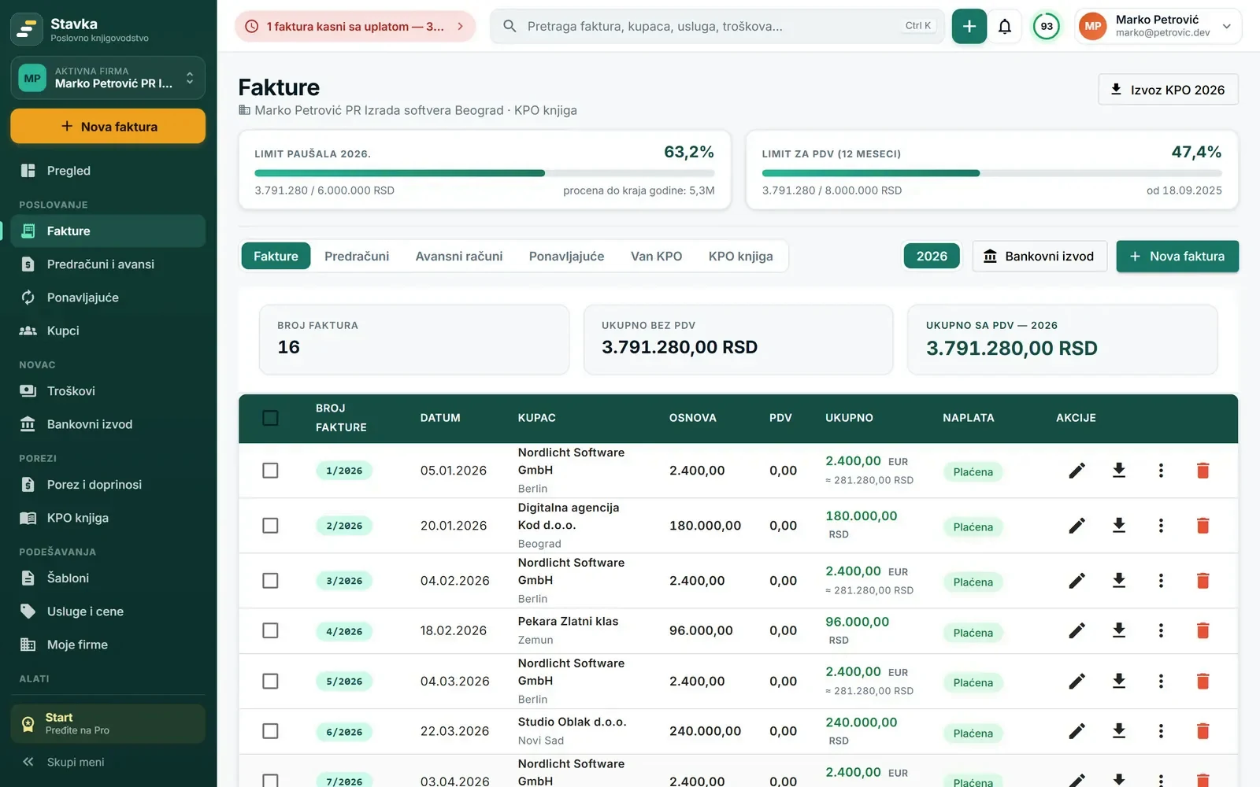
Task: Click the Bankovni izvod button in the toolbar
Action: click(x=1039, y=257)
